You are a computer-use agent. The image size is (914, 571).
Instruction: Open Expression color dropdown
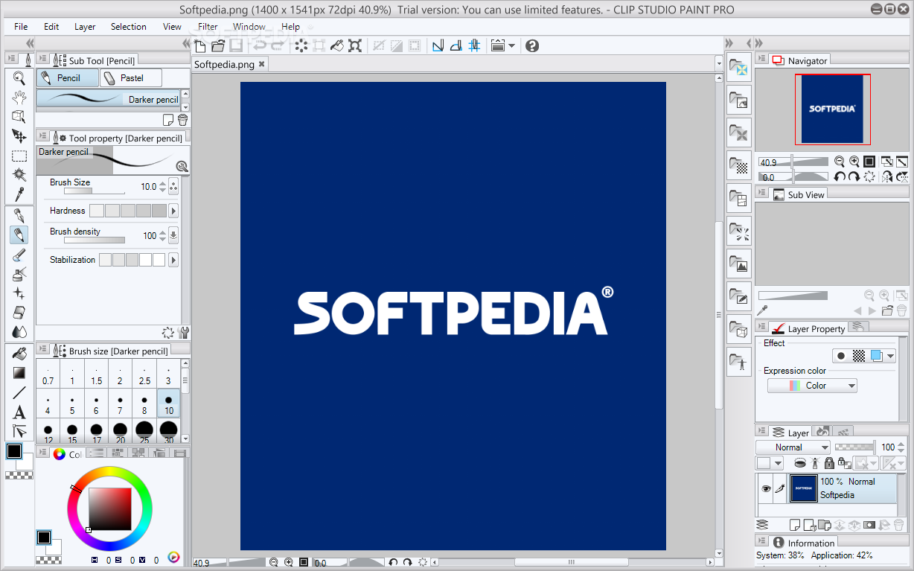point(812,386)
